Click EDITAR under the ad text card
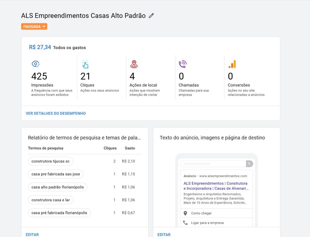The height and width of the screenshot is (237, 310). (164, 235)
